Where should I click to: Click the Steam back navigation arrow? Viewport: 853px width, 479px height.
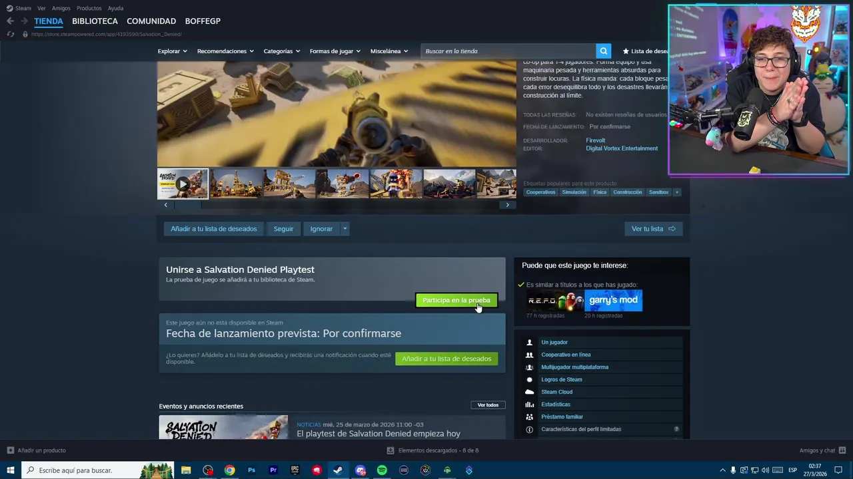click(x=10, y=21)
